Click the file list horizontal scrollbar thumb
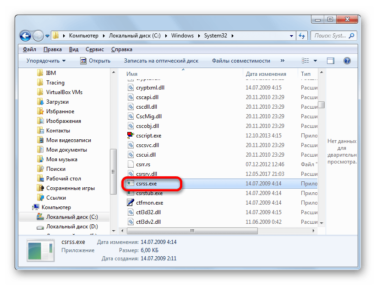Image resolution: width=376 pixels, height=285 pixels. 192,231
